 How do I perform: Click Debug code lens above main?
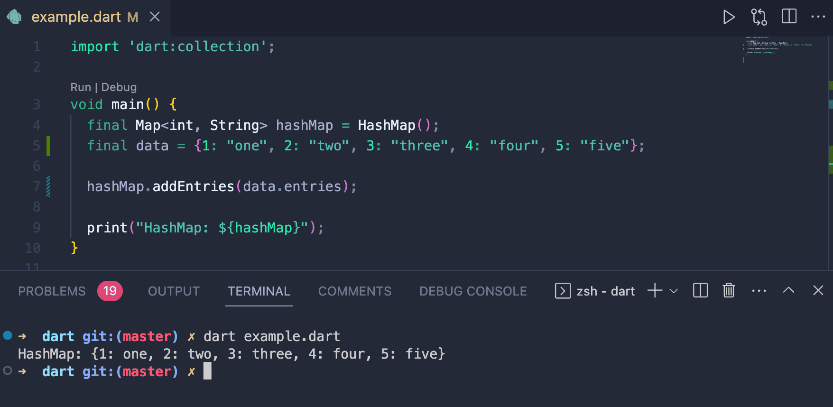[119, 87]
